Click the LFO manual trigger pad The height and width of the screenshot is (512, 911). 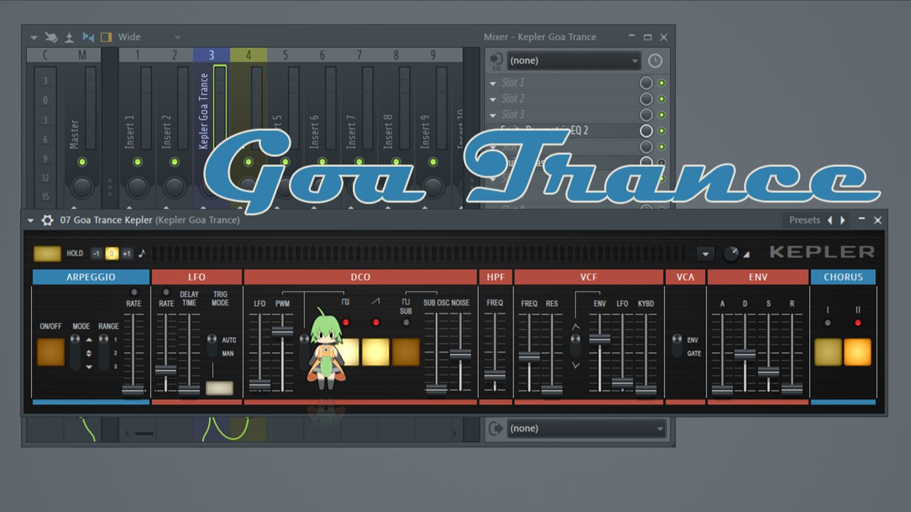click(219, 389)
